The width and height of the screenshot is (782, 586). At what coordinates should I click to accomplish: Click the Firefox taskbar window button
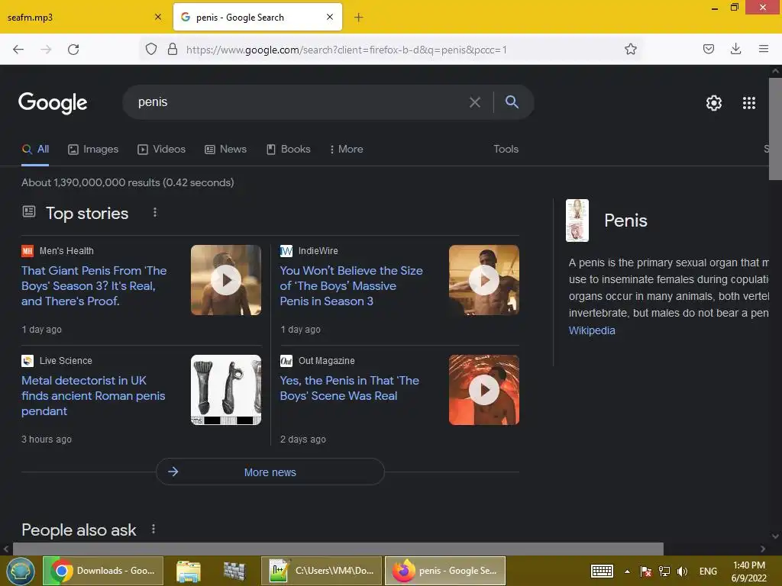point(445,571)
